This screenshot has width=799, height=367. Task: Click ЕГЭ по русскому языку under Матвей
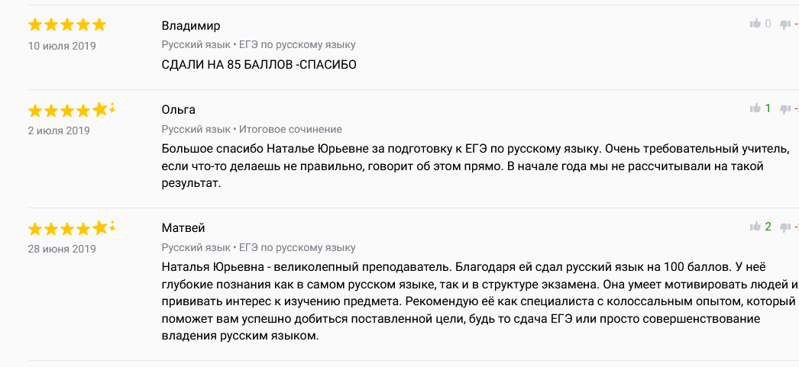pyautogui.click(x=297, y=248)
